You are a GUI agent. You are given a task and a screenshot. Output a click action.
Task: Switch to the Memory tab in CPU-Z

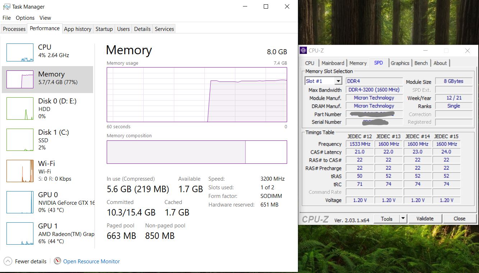pyautogui.click(x=358, y=63)
